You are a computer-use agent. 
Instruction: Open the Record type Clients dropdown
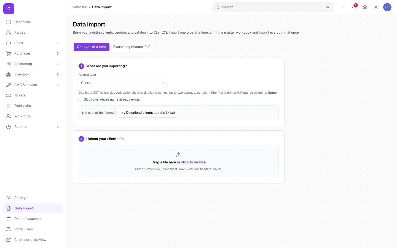pyautogui.click(x=123, y=83)
